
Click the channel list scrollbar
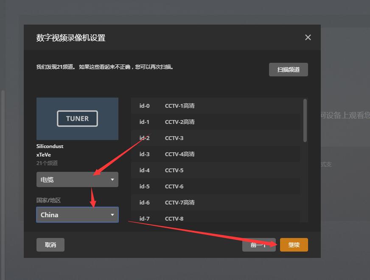[x=305, y=120]
